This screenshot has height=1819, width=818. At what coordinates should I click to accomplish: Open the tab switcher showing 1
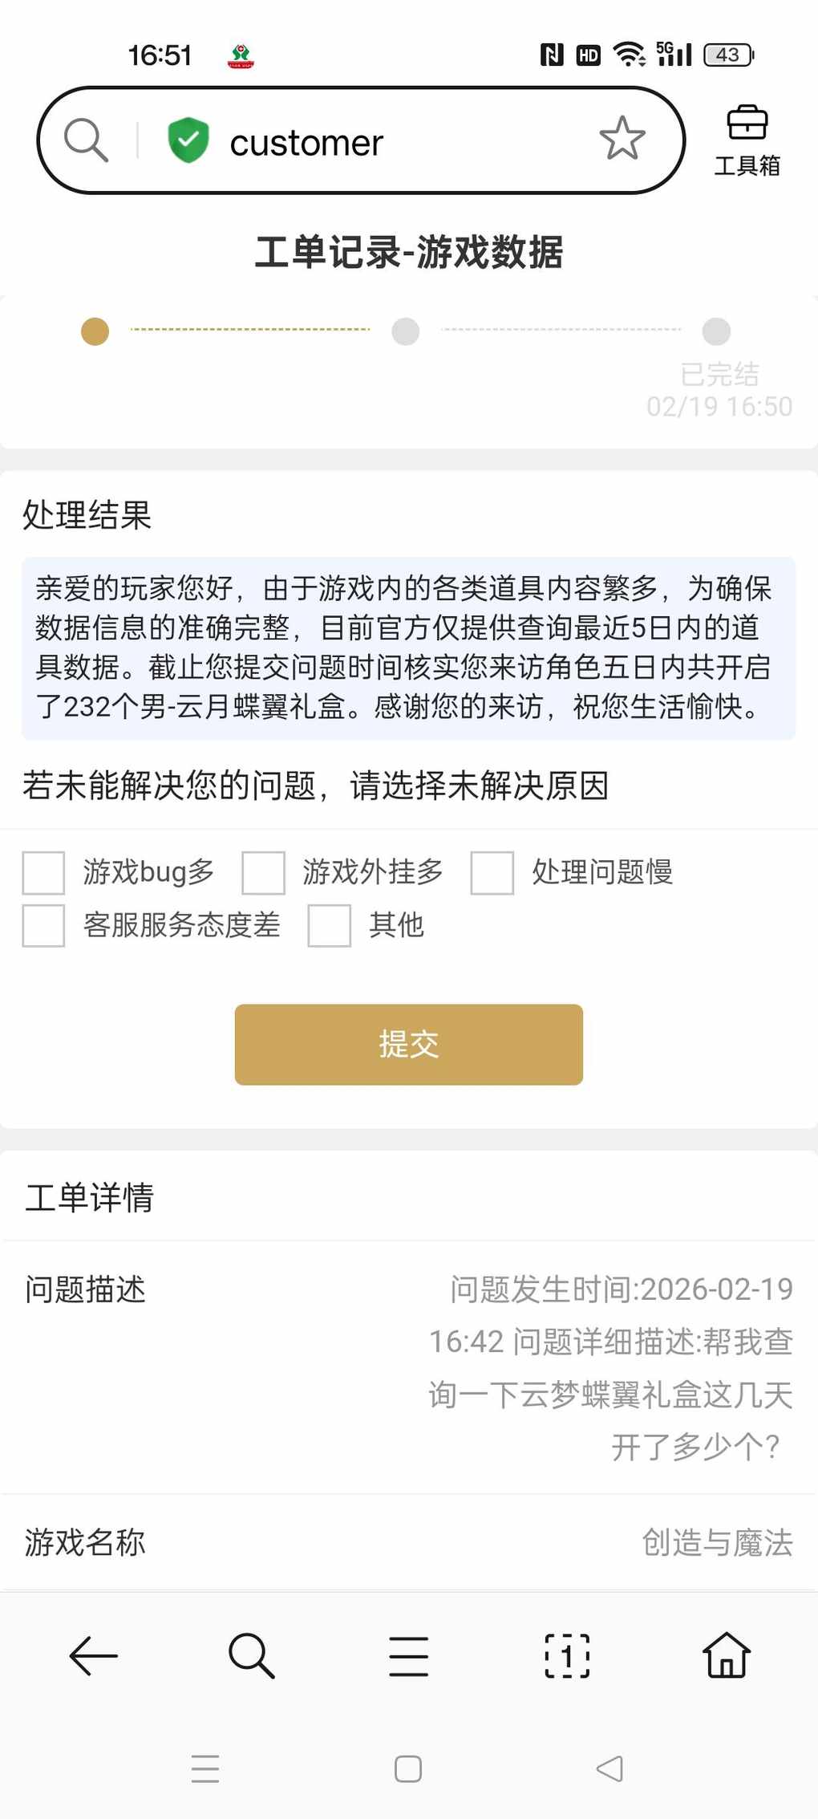tap(567, 1655)
